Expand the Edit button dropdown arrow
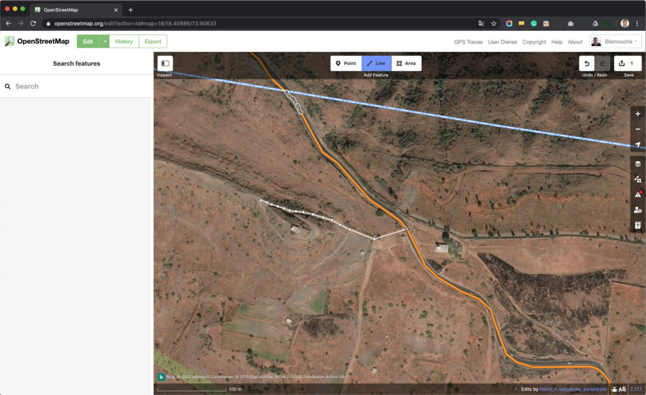The height and width of the screenshot is (395, 646). pyautogui.click(x=105, y=41)
